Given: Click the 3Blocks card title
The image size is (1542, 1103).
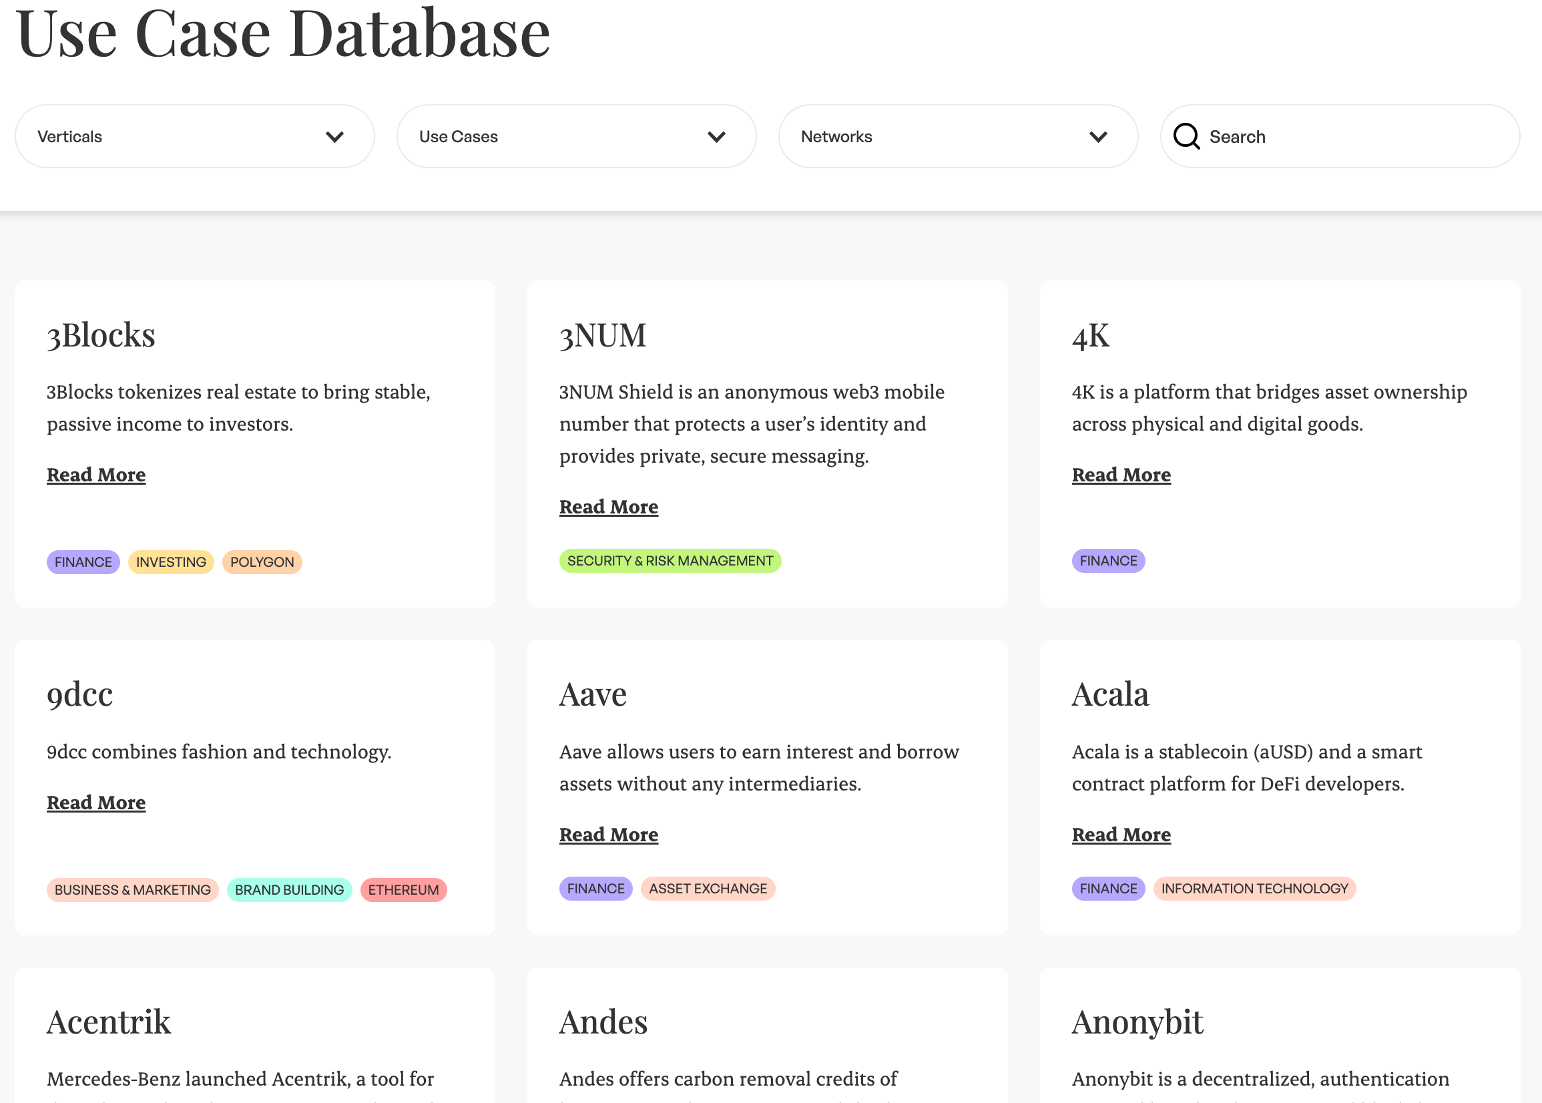Looking at the screenshot, I should 101,336.
